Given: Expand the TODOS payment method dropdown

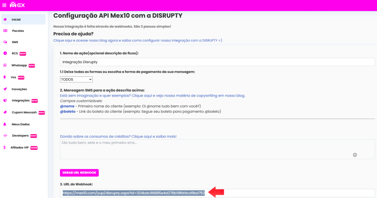Looking at the screenshot, I should click(x=76, y=79).
